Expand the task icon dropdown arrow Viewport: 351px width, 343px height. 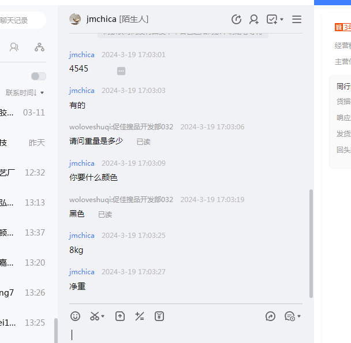282,19
